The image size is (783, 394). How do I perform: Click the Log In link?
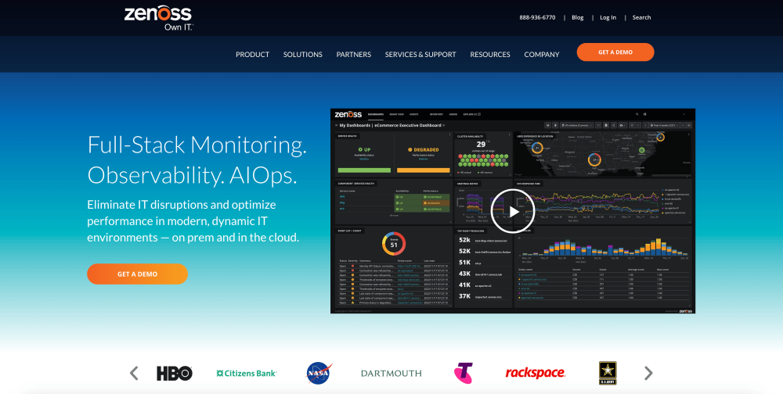pos(608,17)
